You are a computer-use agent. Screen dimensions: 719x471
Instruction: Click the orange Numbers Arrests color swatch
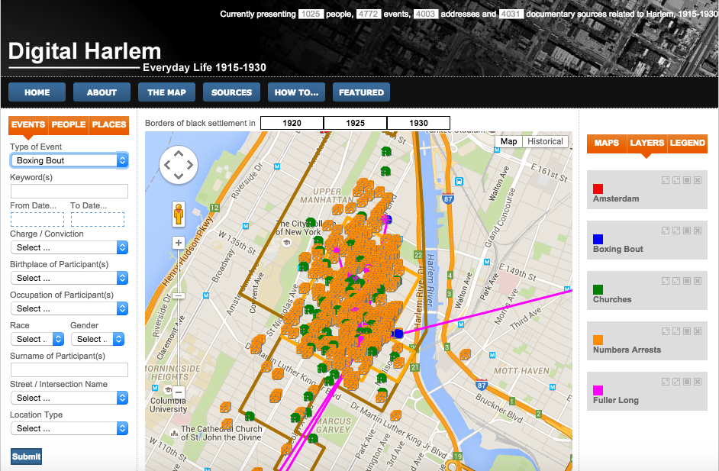[598, 340]
